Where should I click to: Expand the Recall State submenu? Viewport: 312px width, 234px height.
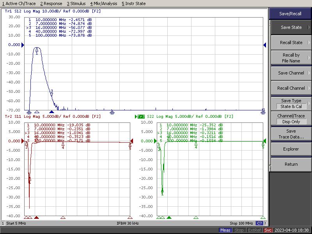pyautogui.click(x=291, y=43)
